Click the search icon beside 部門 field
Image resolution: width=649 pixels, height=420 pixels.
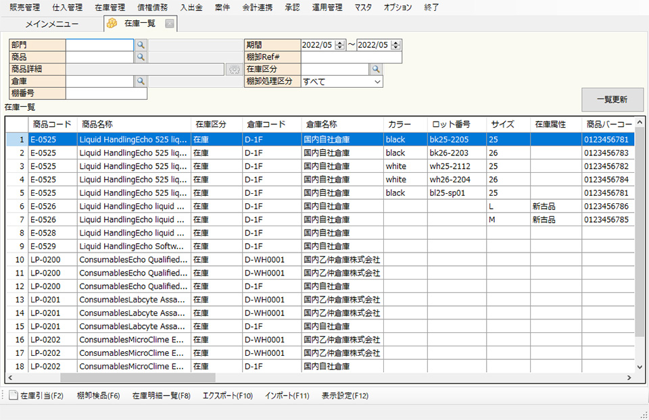pyautogui.click(x=141, y=45)
